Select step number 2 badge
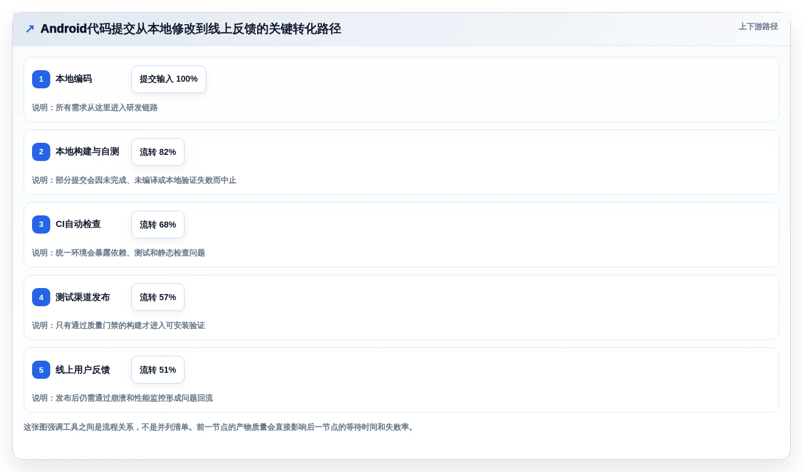Image resolution: width=803 pixels, height=472 pixels. [41, 152]
